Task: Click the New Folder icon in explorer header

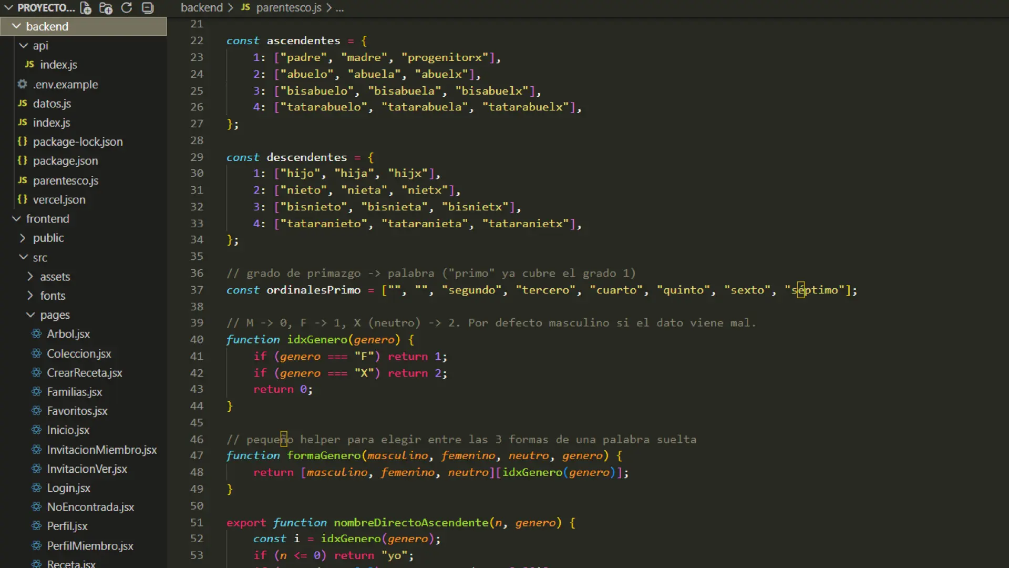Action: pyautogui.click(x=106, y=8)
